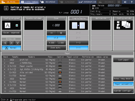Expand Config. salida menu

[x=124, y=18]
